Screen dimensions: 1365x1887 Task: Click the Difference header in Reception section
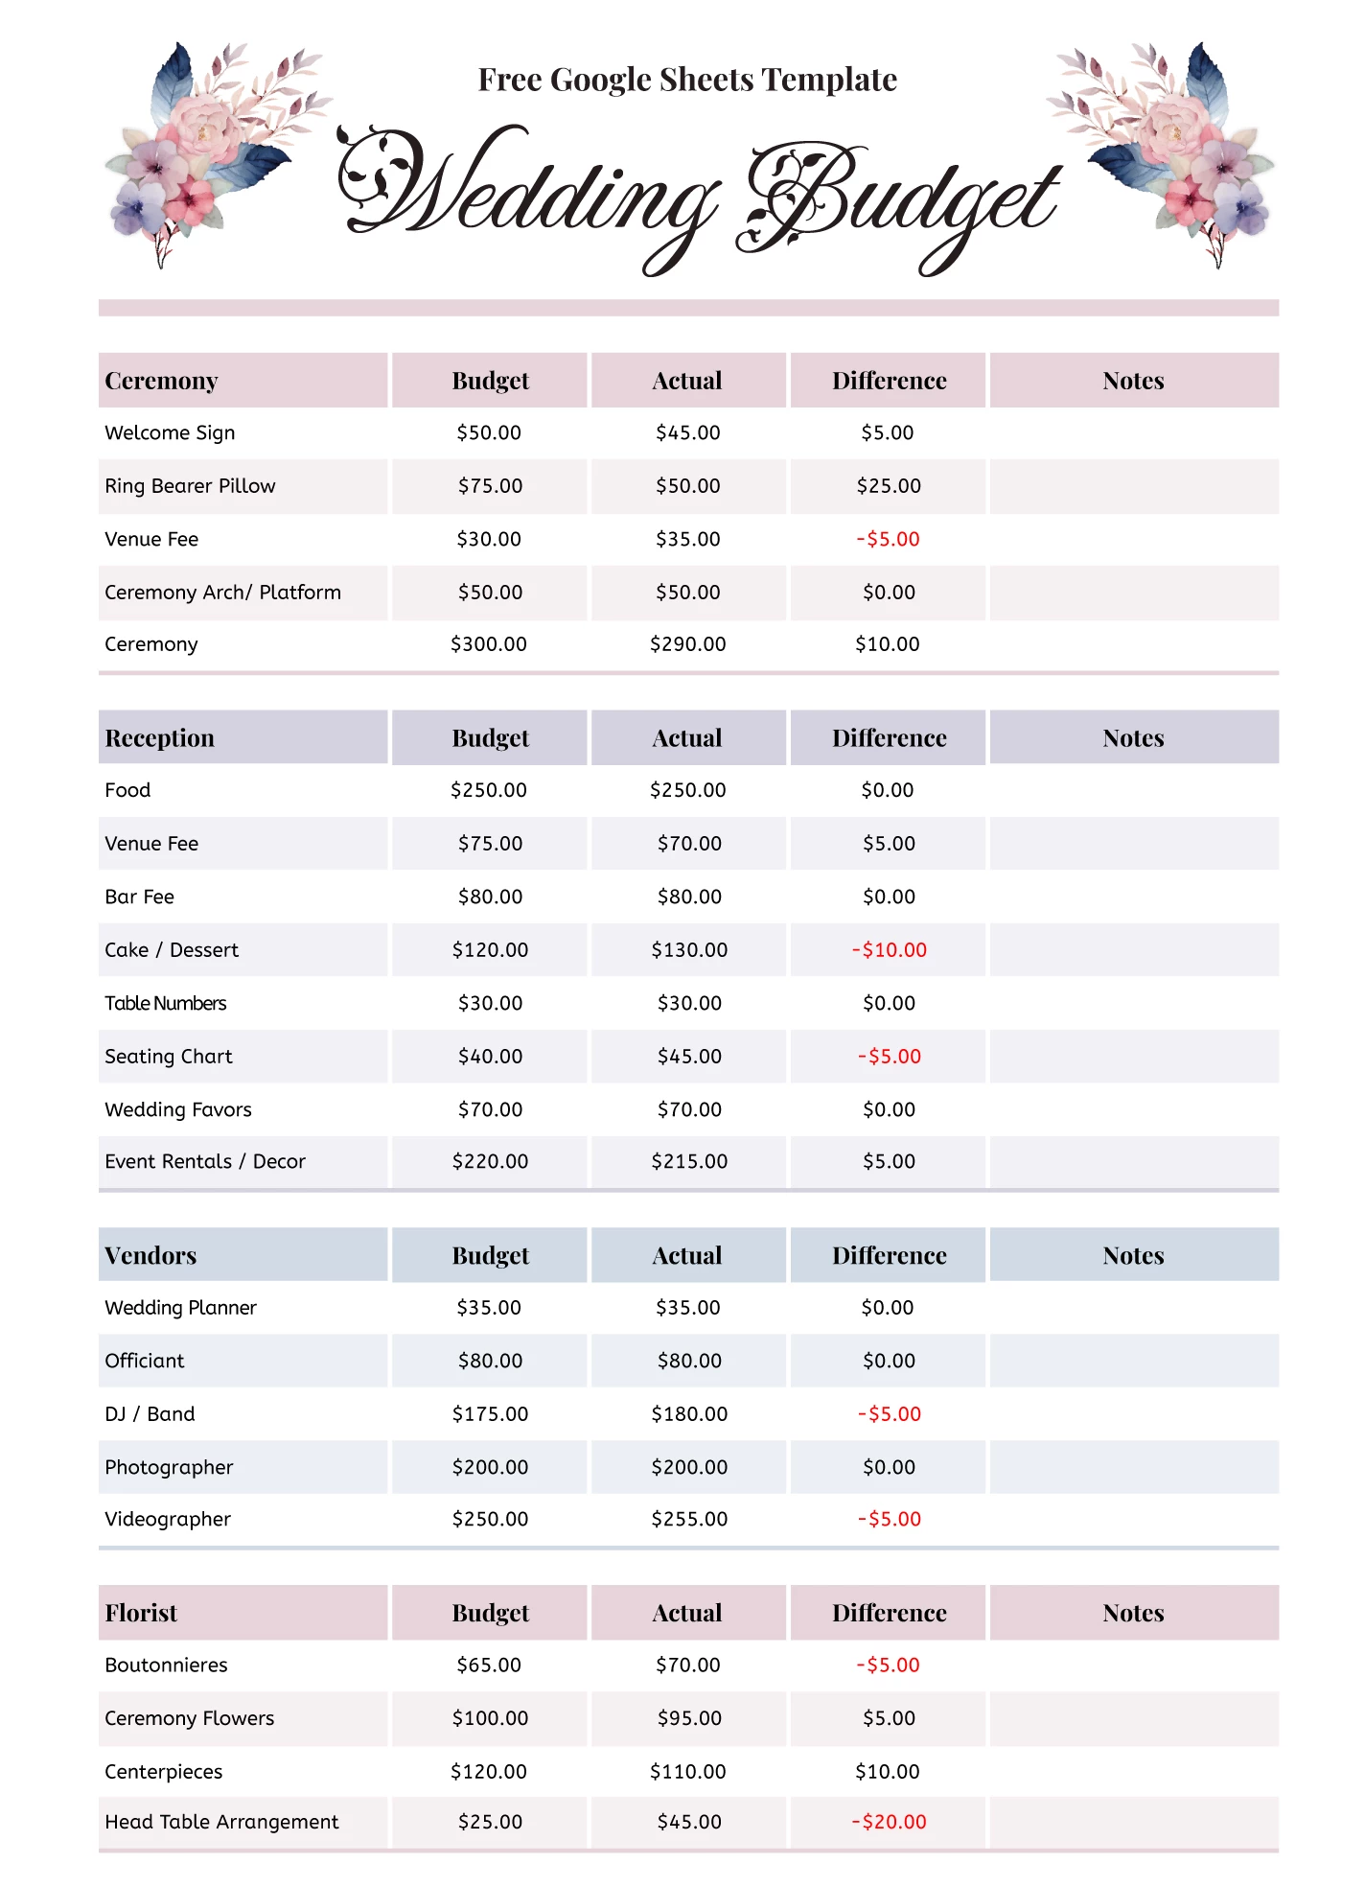(889, 737)
